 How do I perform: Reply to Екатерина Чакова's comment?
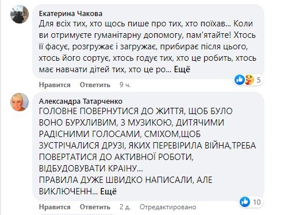click(95, 85)
